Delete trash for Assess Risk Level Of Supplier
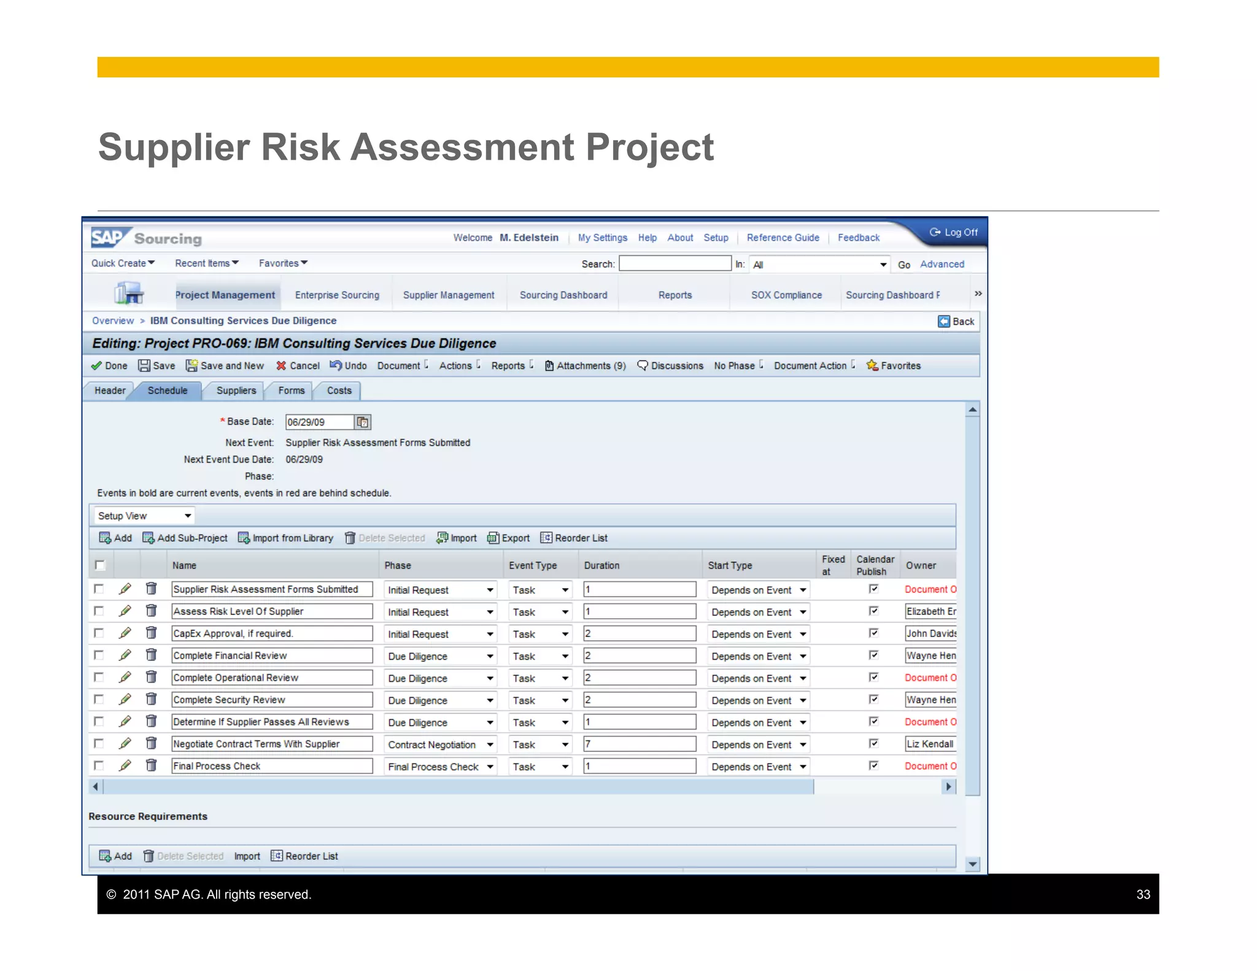Image resolution: width=1257 pixels, height=971 pixels. point(151,611)
